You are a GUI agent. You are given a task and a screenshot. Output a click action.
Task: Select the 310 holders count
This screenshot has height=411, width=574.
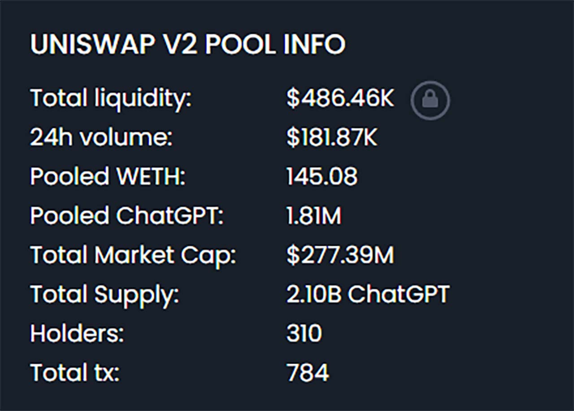click(304, 334)
